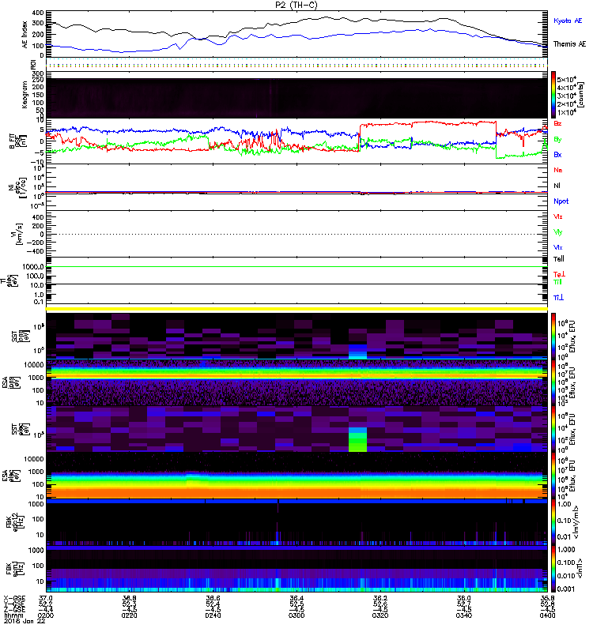Viewport: 593px width, 632px height.
Task: Click the hhmm row label
Action: pos(12,615)
